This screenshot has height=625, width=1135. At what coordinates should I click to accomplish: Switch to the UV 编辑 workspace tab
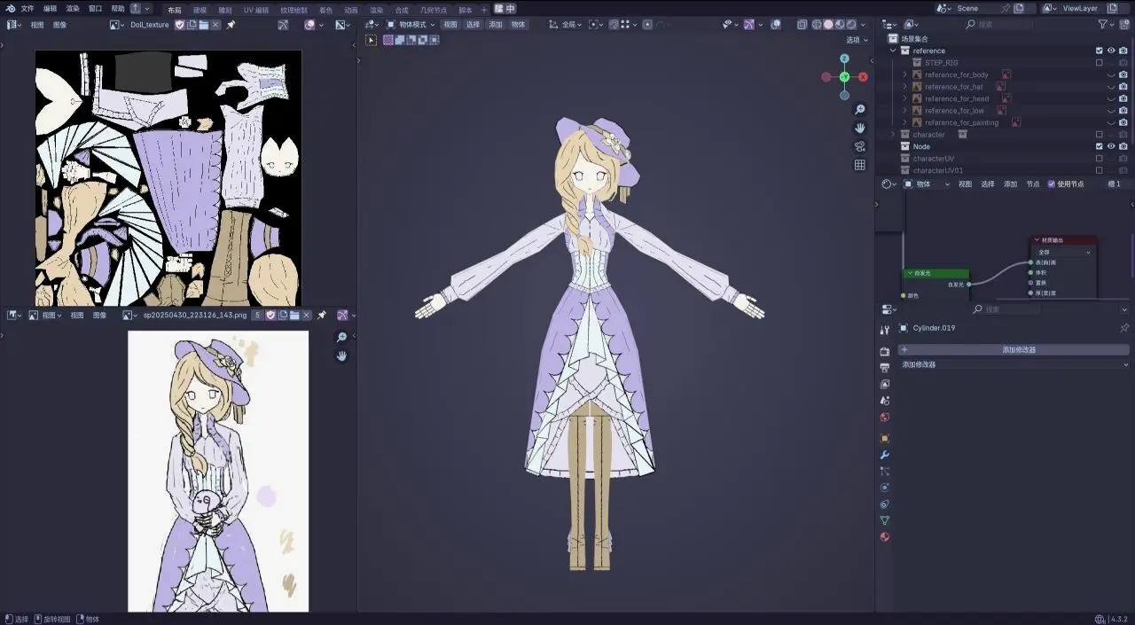256,10
